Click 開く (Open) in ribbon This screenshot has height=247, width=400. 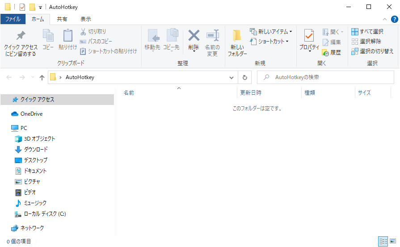[333, 32]
